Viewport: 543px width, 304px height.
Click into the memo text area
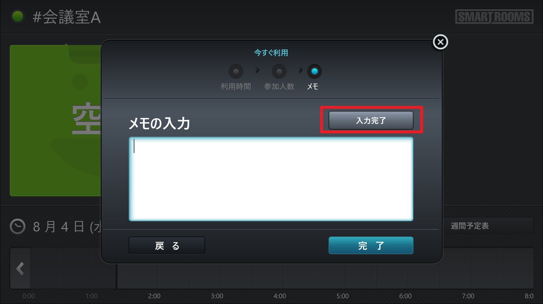(271, 179)
